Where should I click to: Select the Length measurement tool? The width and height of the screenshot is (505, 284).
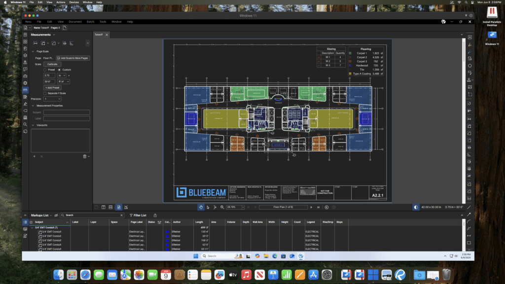[x=36, y=43]
